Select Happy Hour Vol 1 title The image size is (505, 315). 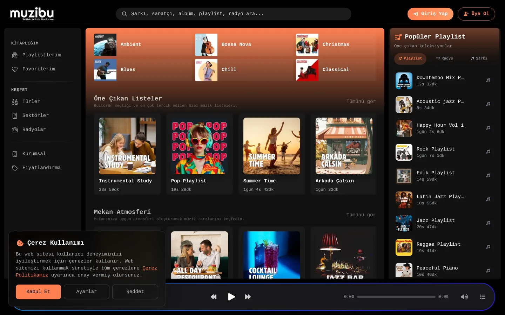pyautogui.click(x=440, y=125)
